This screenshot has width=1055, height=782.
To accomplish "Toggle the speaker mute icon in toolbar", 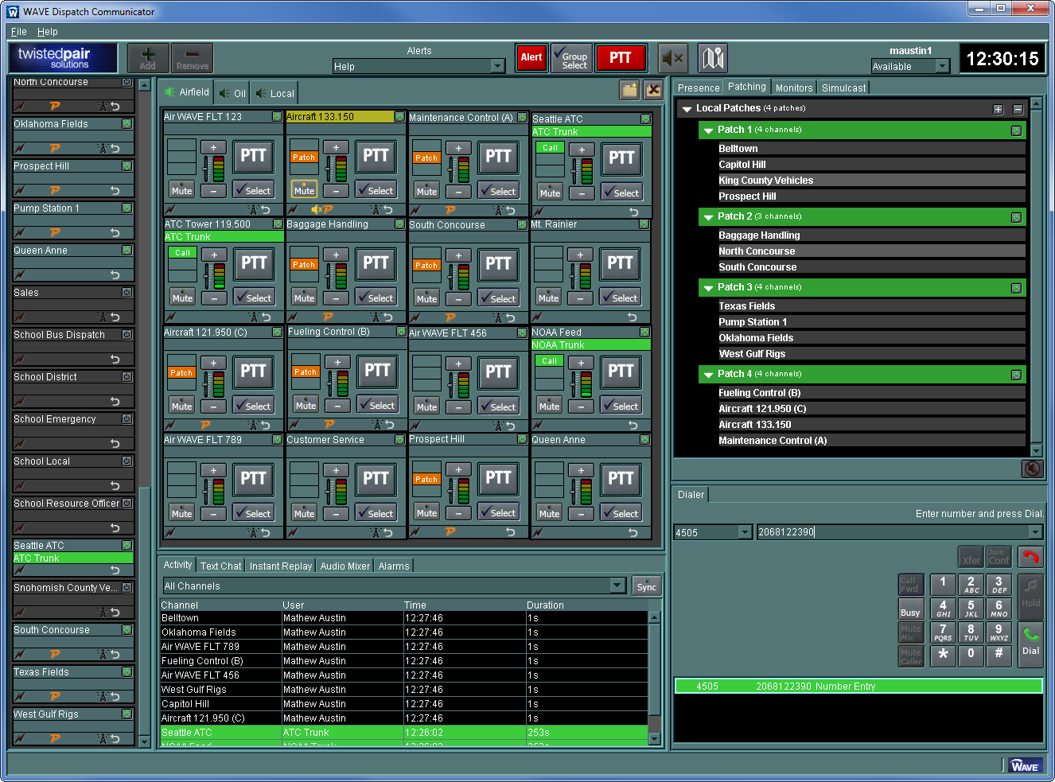I will pos(673,58).
